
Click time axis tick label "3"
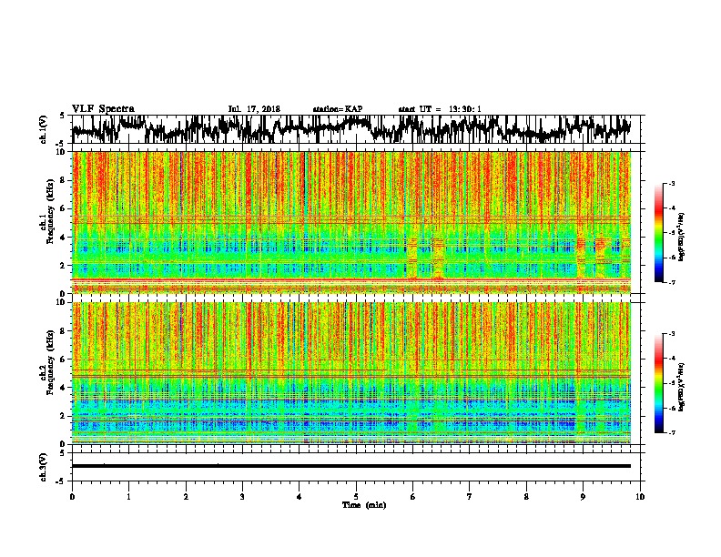pos(242,497)
